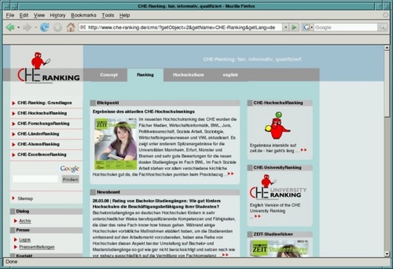Screen dimensions: 393x269
Task: Switch site to the english tab
Action: click(230, 75)
